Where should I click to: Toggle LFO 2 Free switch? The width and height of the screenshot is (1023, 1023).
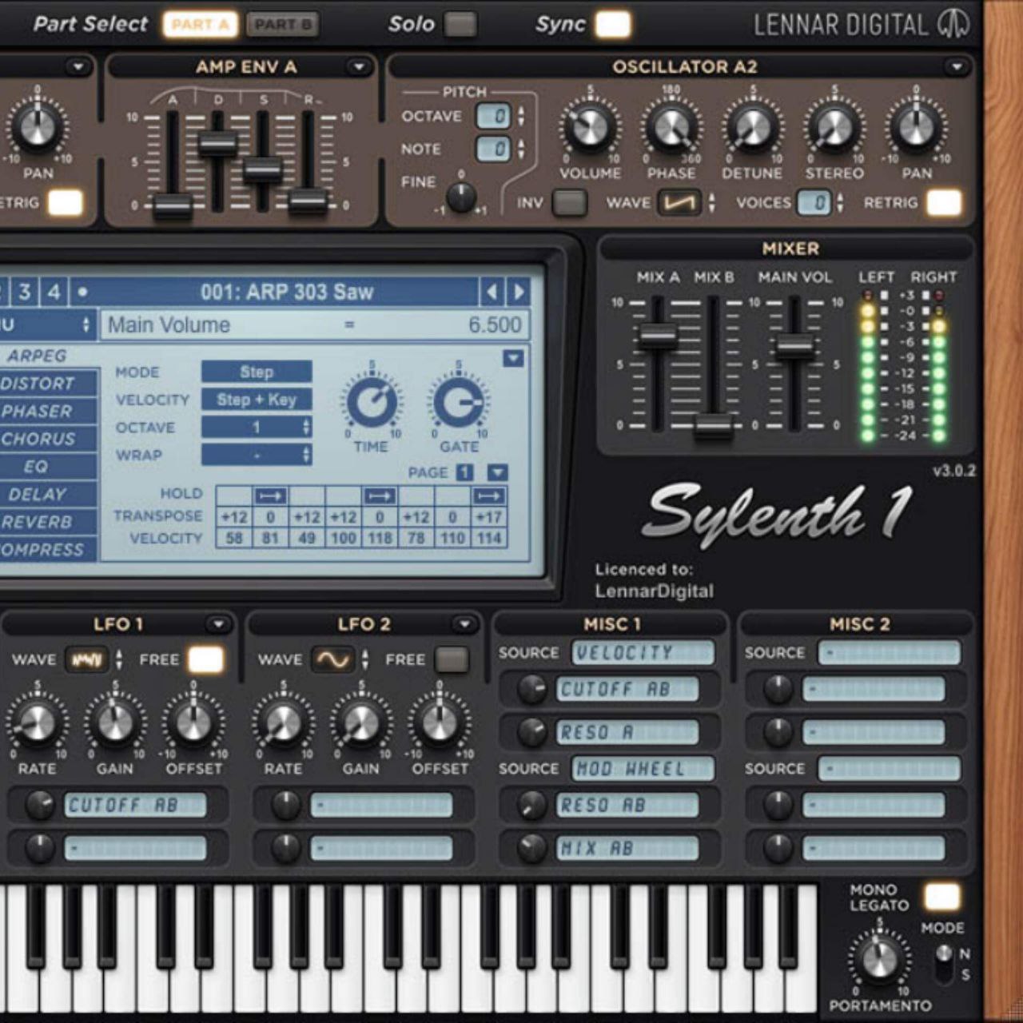452,660
